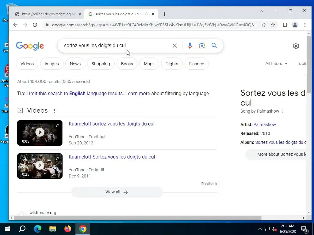This screenshot has height=235, width=314.
Task: Open the wiktionary.org result
Action: tap(43, 213)
